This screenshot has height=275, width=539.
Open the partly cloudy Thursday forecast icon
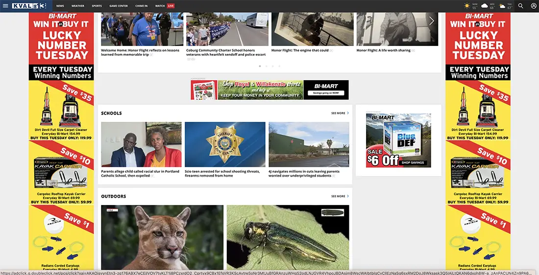click(x=502, y=6)
